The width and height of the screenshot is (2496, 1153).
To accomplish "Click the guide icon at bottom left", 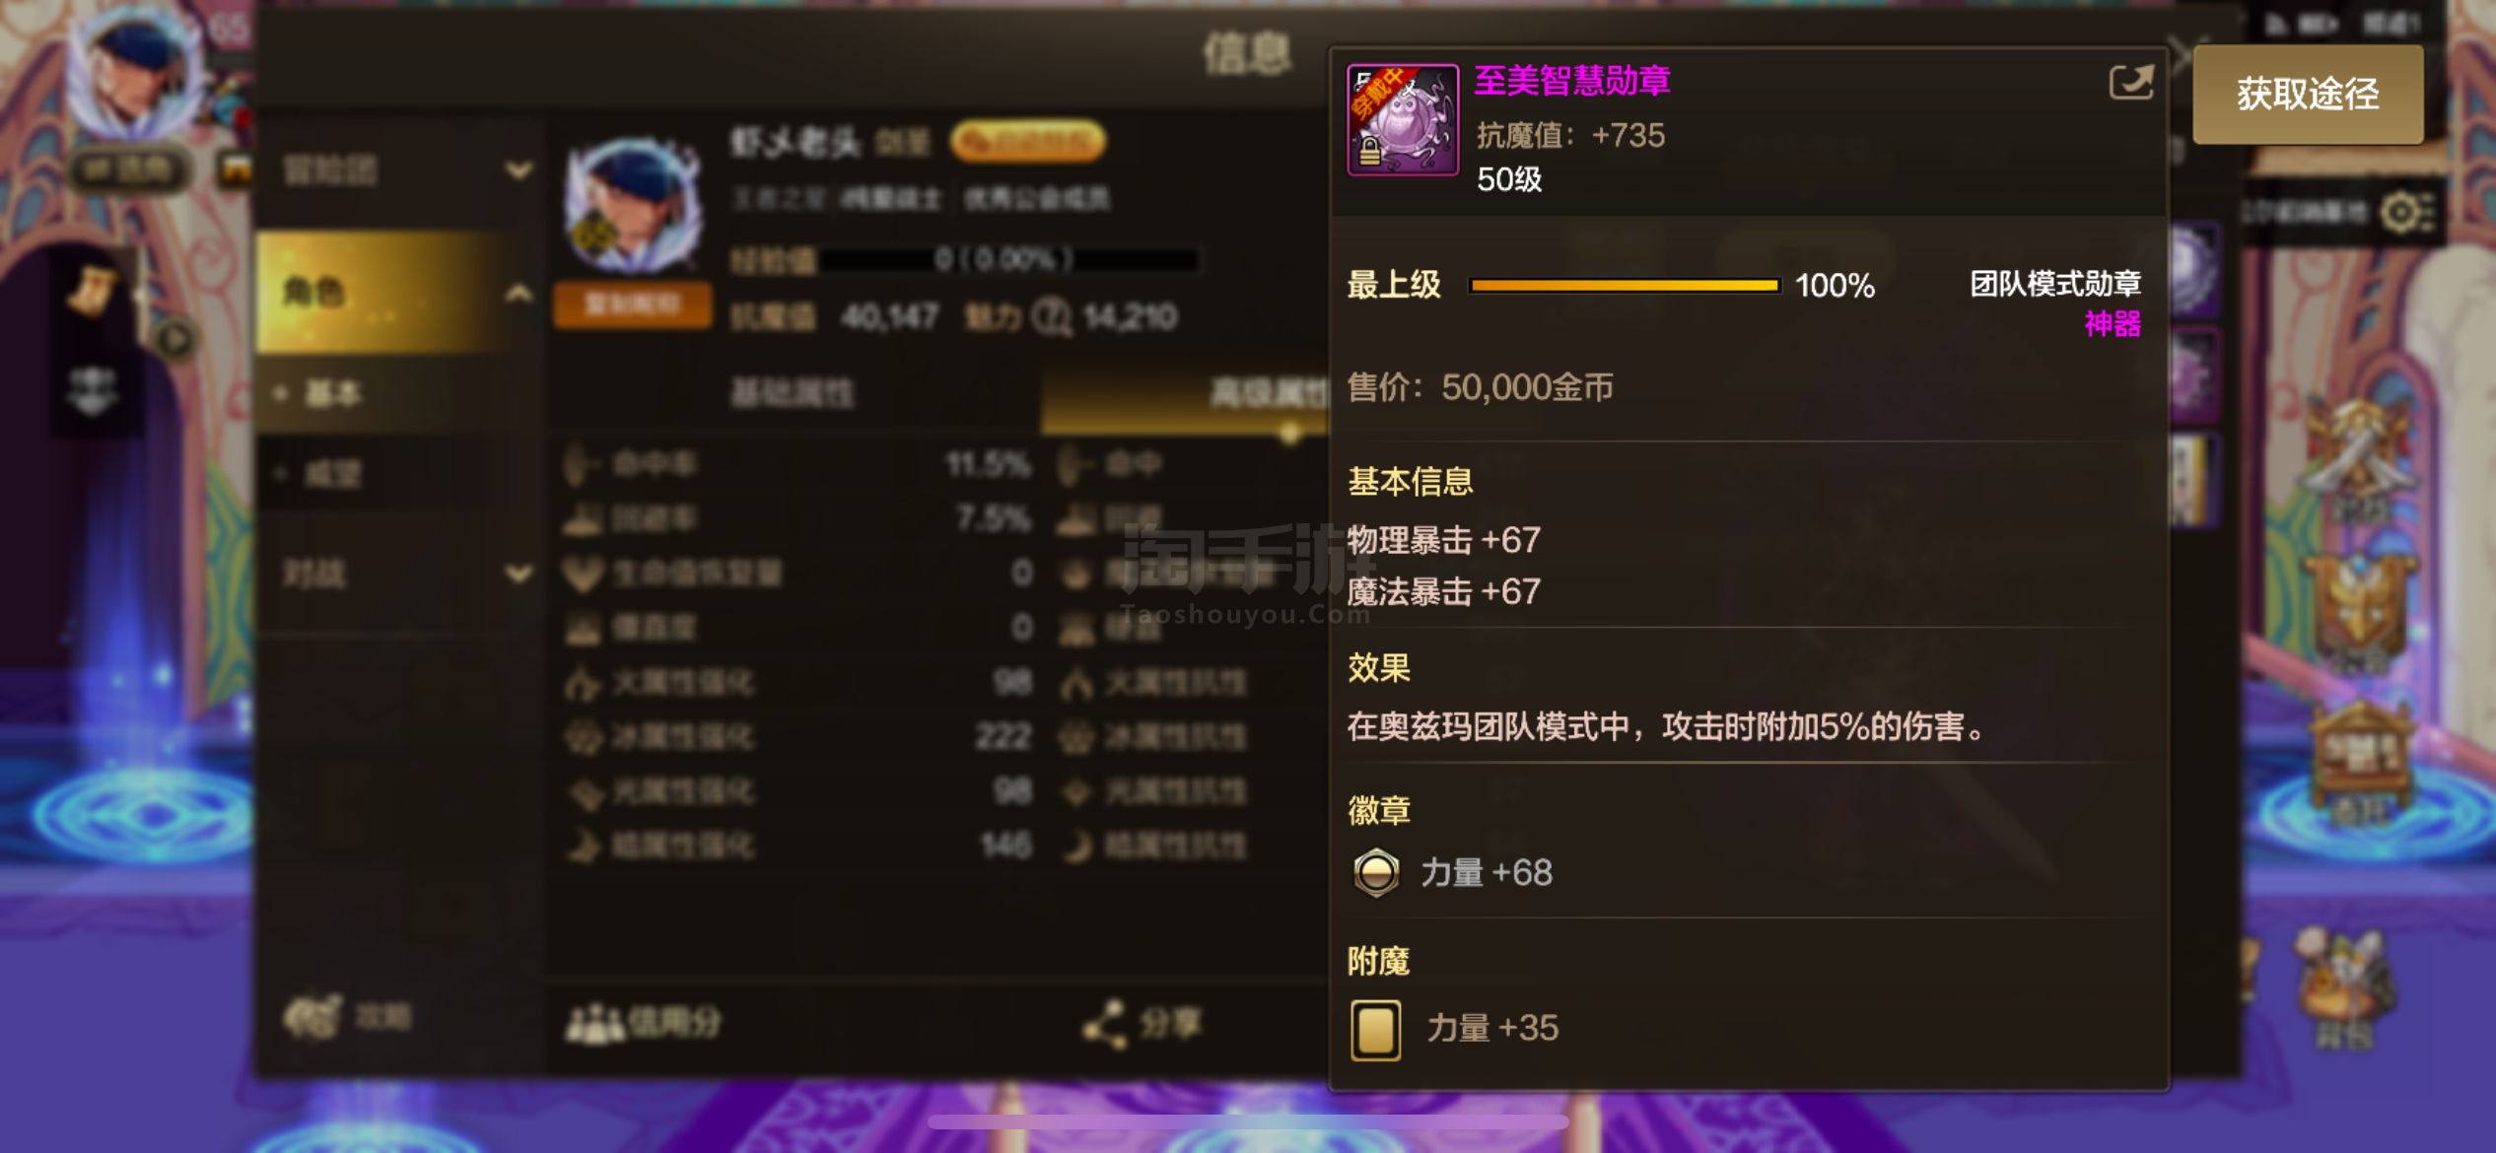I will tap(313, 1017).
